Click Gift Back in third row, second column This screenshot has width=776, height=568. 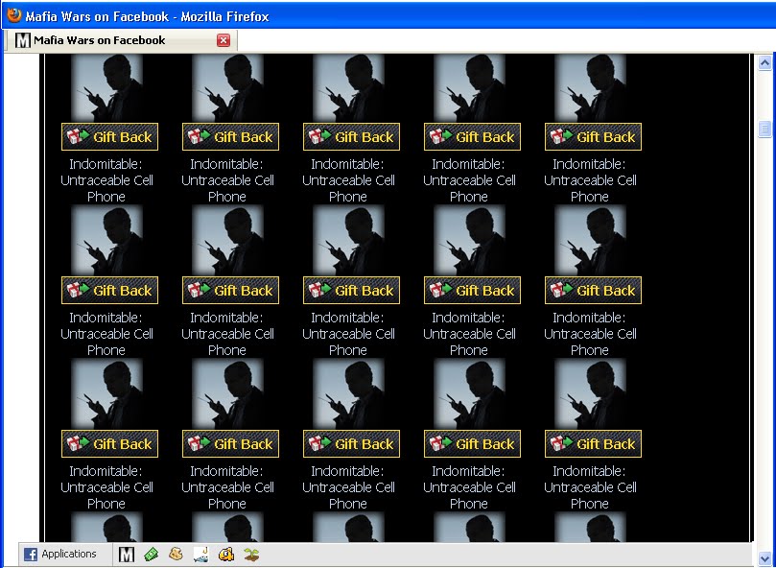[x=230, y=443]
